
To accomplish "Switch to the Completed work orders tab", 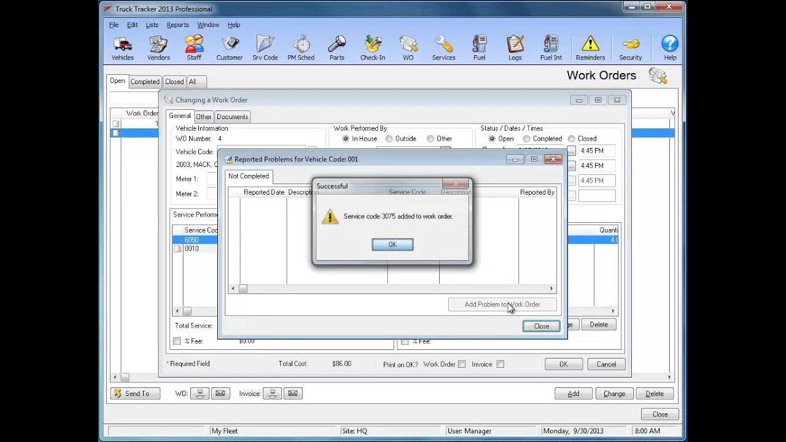I will (145, 82).
